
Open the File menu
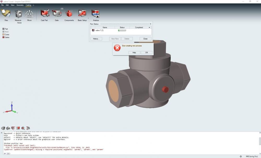(x=3, y=5)
